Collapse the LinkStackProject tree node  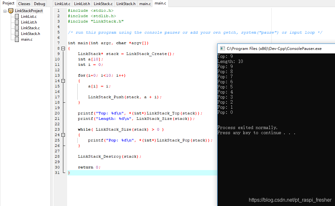(x=5, y=11)
